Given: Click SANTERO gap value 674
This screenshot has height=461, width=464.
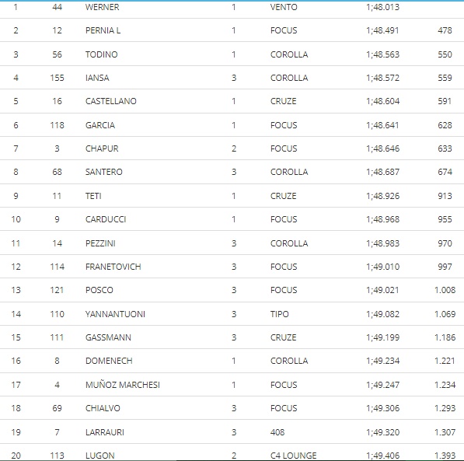Looking at the screenshot, I should 445,172.
